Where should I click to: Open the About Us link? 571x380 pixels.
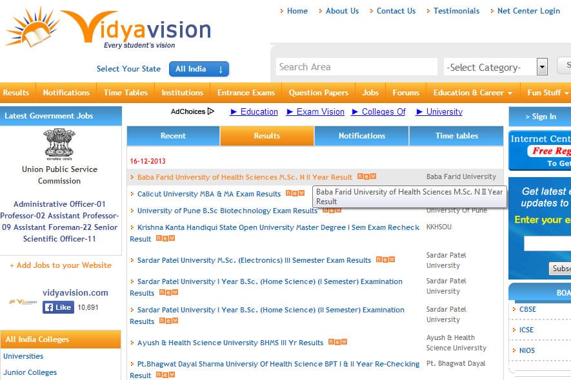coord(342,11)
